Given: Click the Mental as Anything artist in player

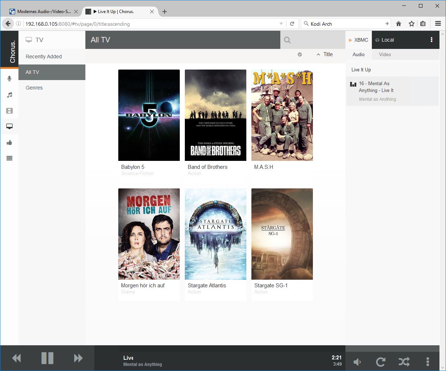Looking at the screenshot, I should click(x=143, y=364).
